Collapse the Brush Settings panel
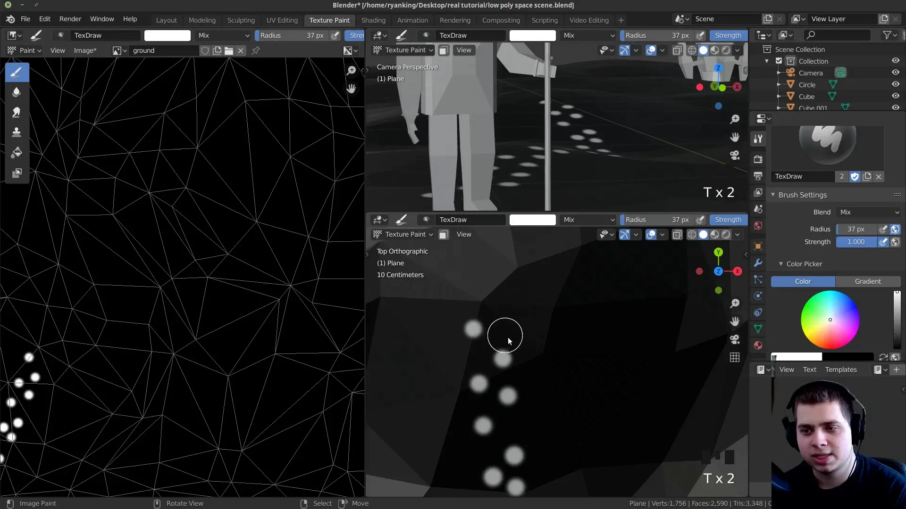 [802, 195]
